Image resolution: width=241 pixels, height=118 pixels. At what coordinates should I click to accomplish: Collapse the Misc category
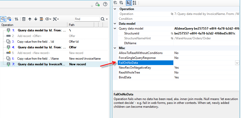[115, 48]
